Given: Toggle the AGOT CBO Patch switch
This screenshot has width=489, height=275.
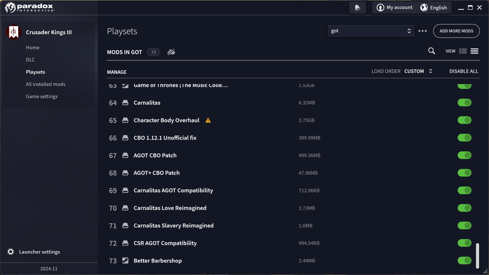Looking at the screenshot, I should 464,155.
